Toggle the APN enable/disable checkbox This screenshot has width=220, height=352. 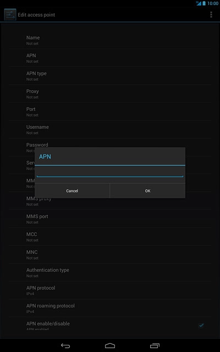point(201,325)
